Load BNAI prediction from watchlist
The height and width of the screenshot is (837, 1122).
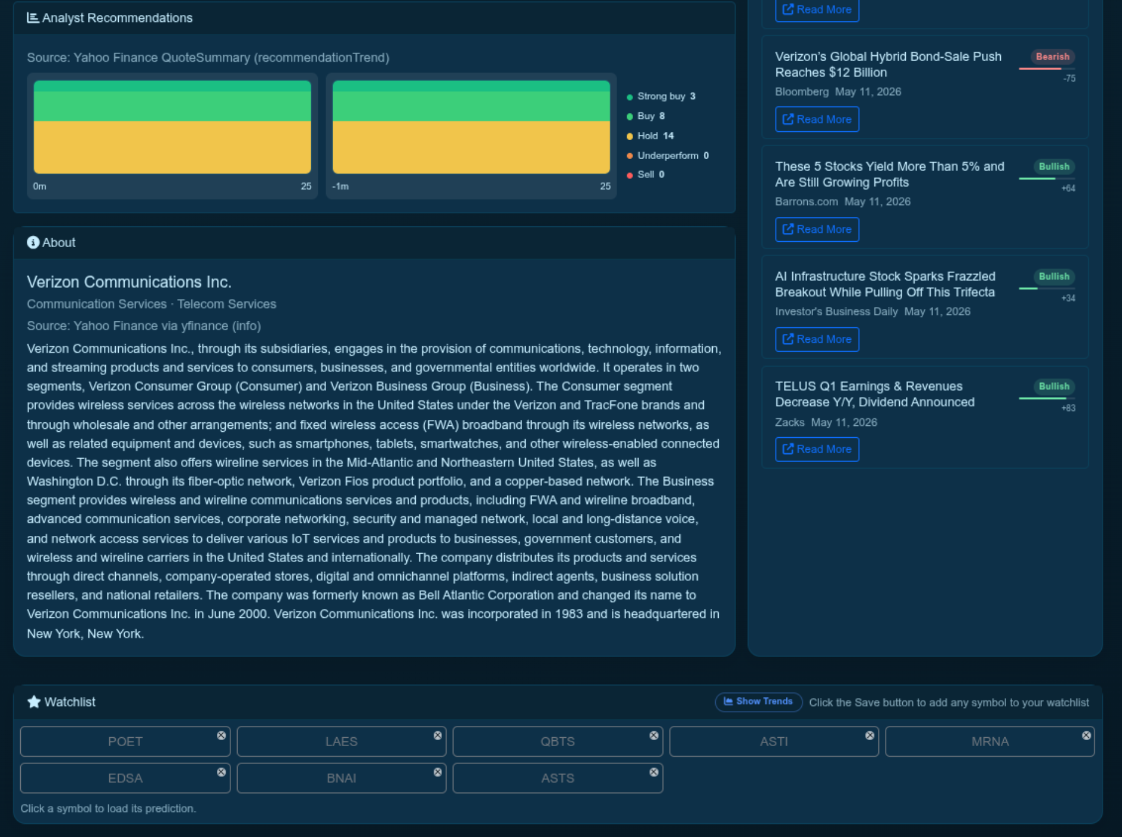(342, 778)
